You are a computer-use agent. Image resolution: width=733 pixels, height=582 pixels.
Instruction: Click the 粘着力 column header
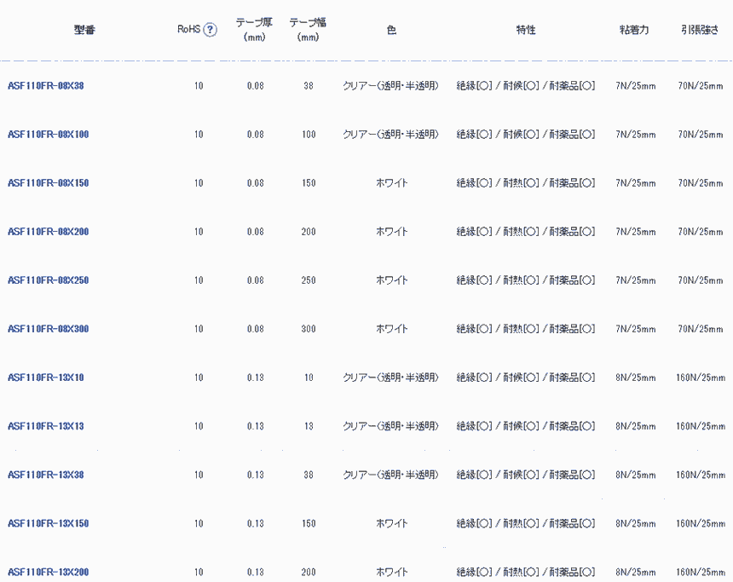tap(635, 30)
